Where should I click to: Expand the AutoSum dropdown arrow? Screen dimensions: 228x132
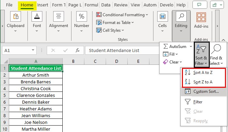191,46
